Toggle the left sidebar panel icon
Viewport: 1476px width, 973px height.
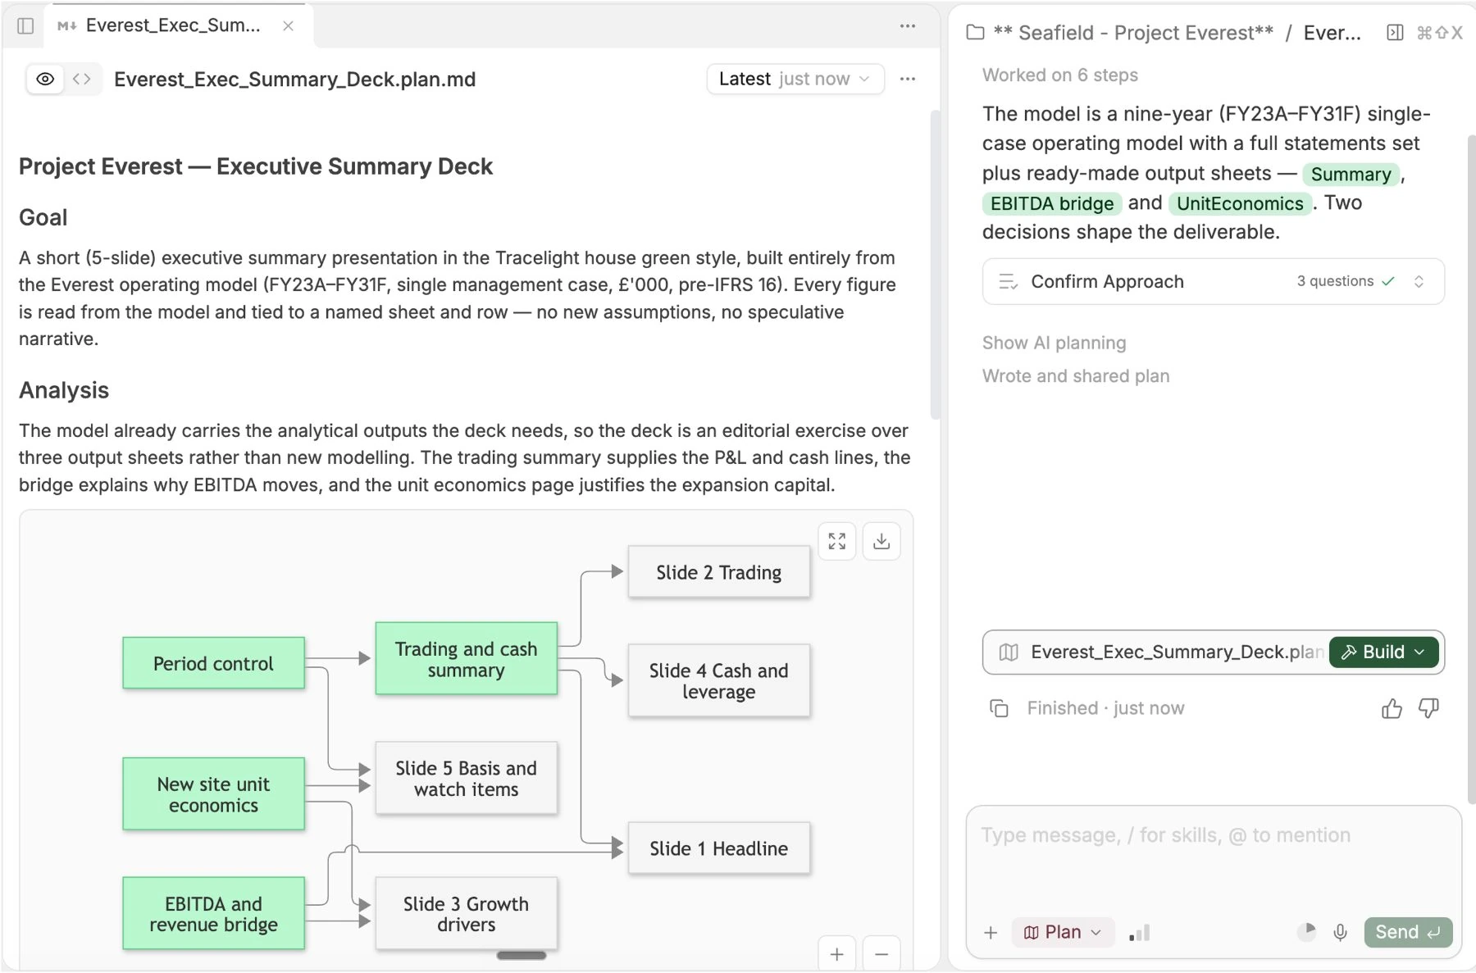pyautogui.click(x=25, y=26)
